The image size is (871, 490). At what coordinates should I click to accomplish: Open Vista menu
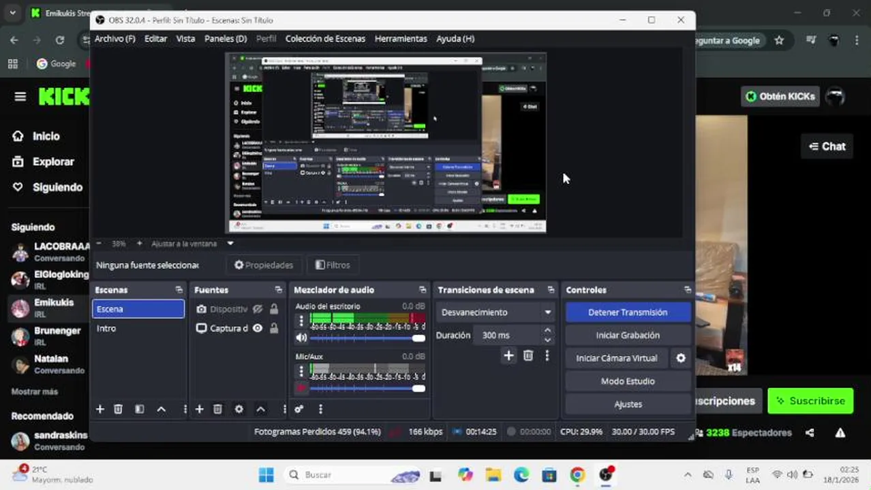pyautogui.click(x=185, y=39)
